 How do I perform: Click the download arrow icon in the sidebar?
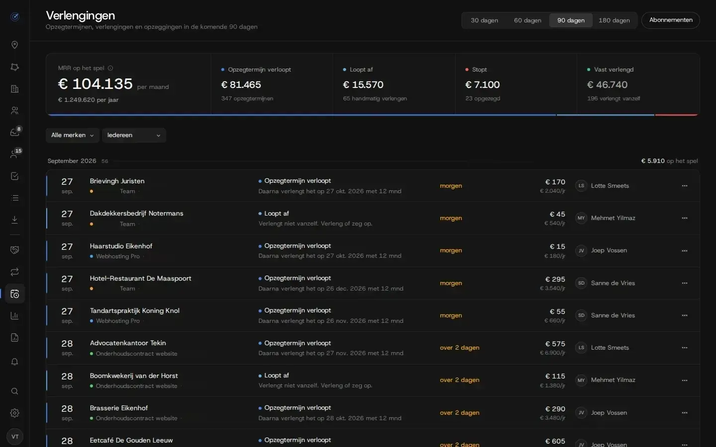15,220
